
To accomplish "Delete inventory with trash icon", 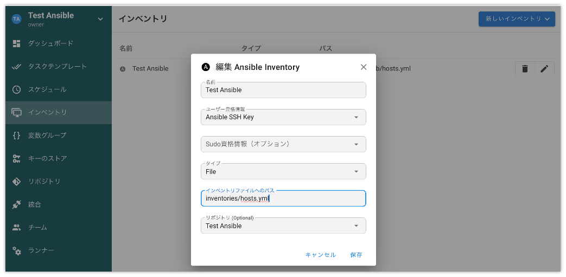I will pyautogui.click(x=525, y=68).
